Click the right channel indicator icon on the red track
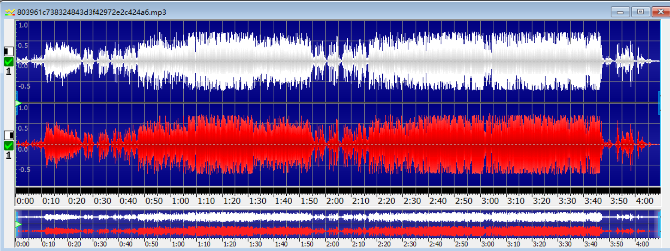Viewport: 670px width, 251px height. point(8,135)
